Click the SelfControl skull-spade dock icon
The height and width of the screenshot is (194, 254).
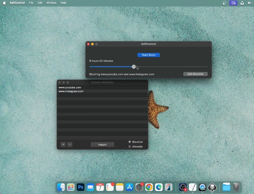[212, 187]
